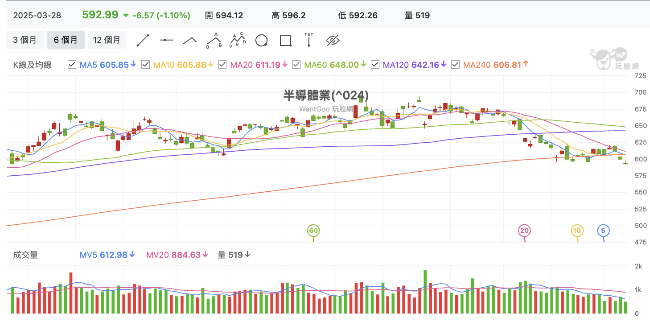Open the WantGoo 玩股網 logo link
Viewport: 650px width, 322px height.
[609, 59]
